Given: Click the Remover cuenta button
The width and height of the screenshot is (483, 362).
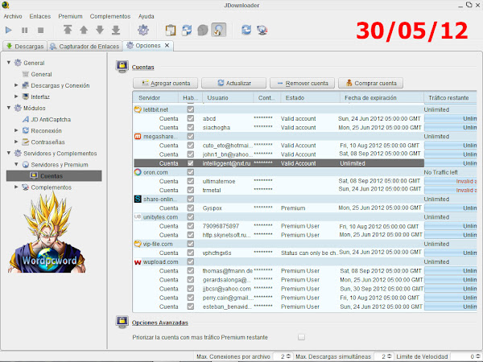Looking at the screenshot, I should (x=302, y=83).
